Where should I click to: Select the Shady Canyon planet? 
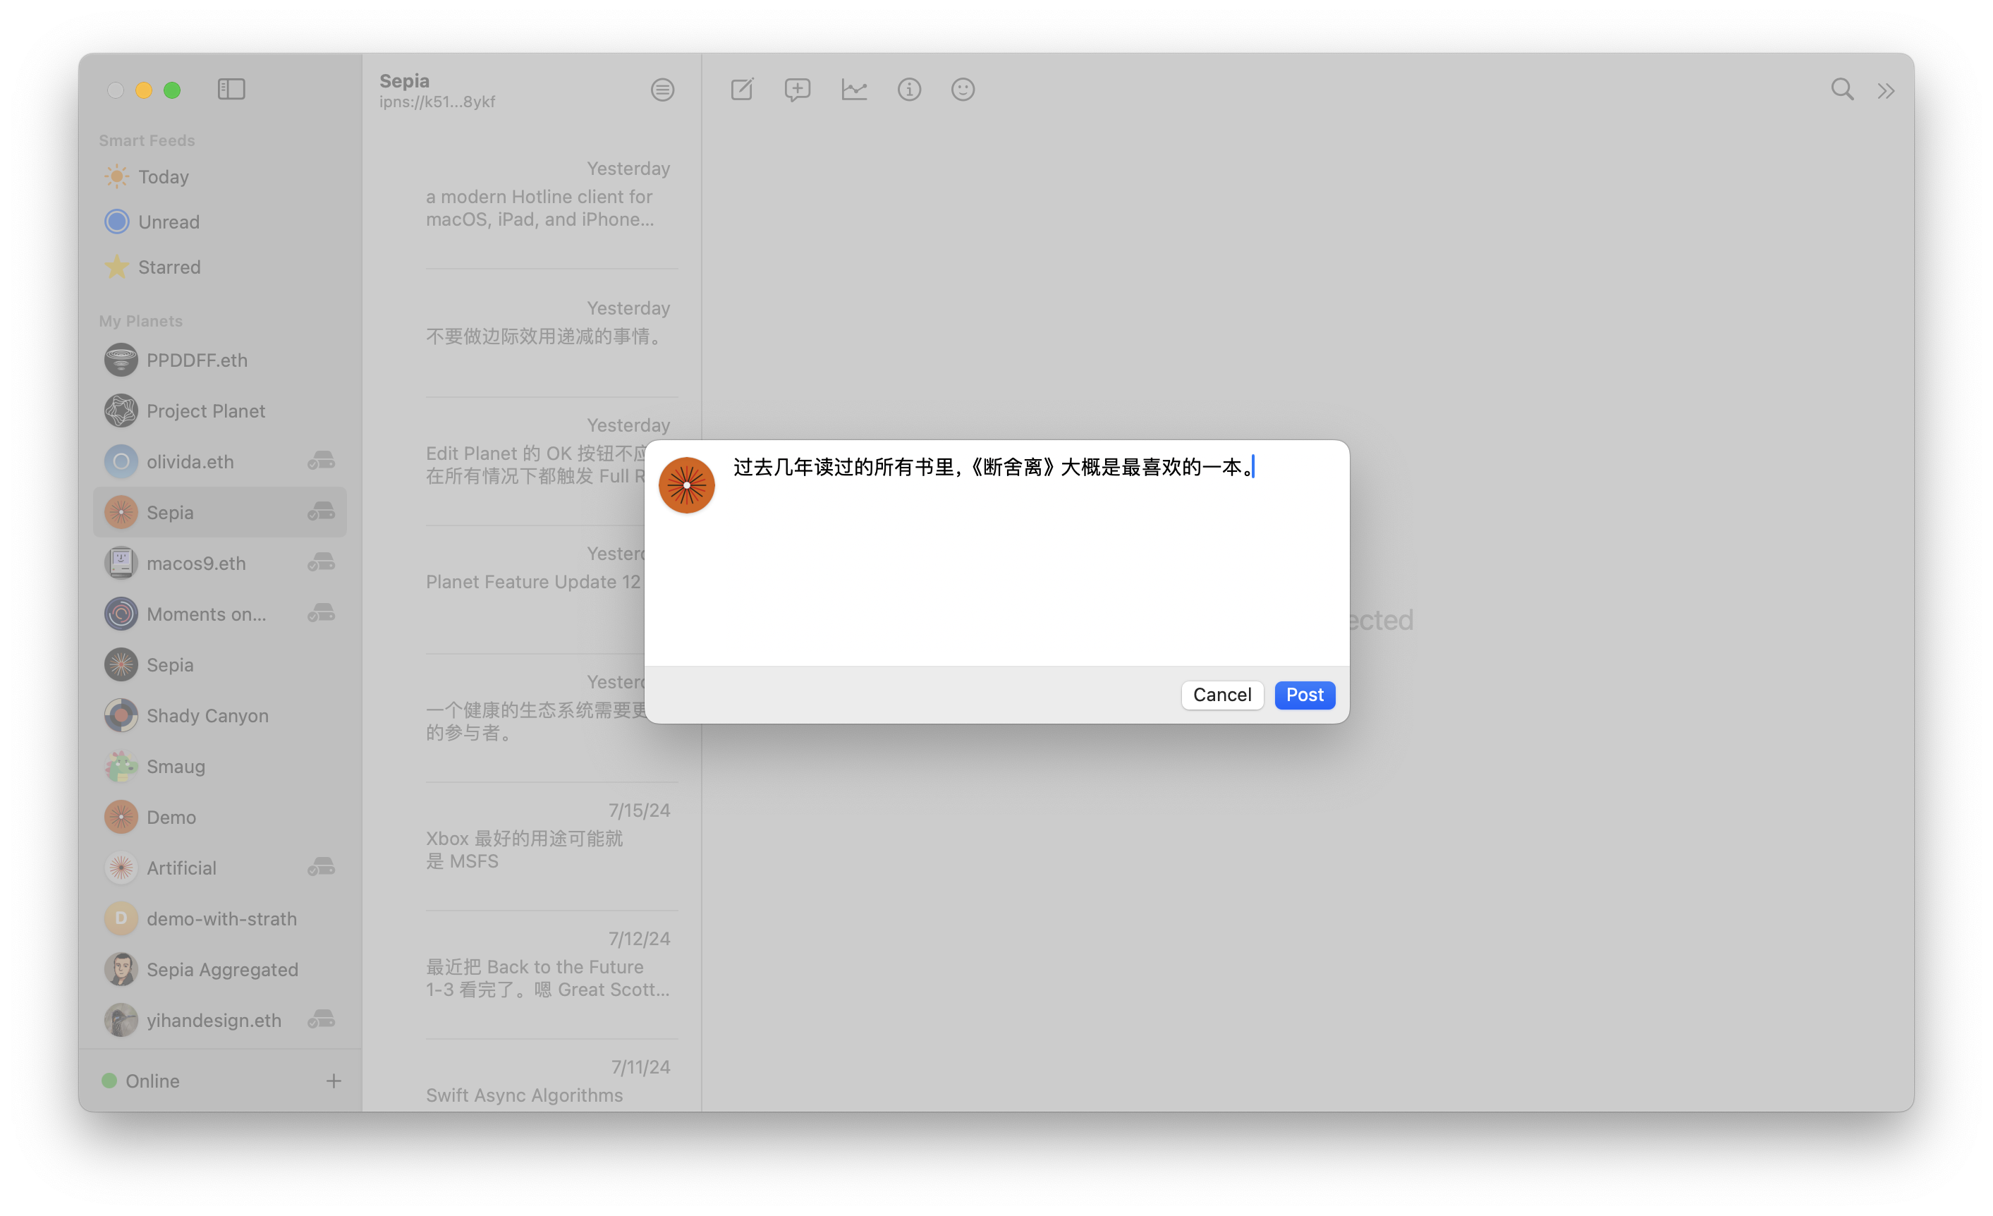coord(207,715)
